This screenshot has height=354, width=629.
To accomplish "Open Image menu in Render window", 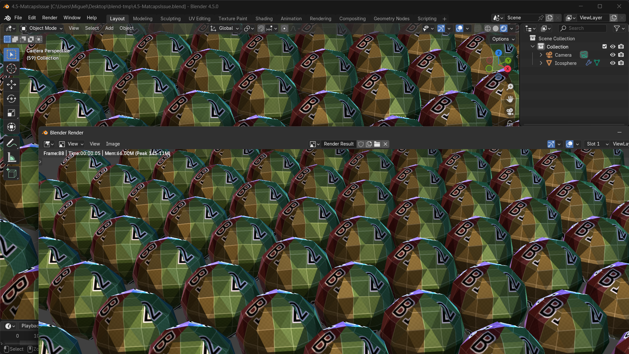I will pos(113,144).
